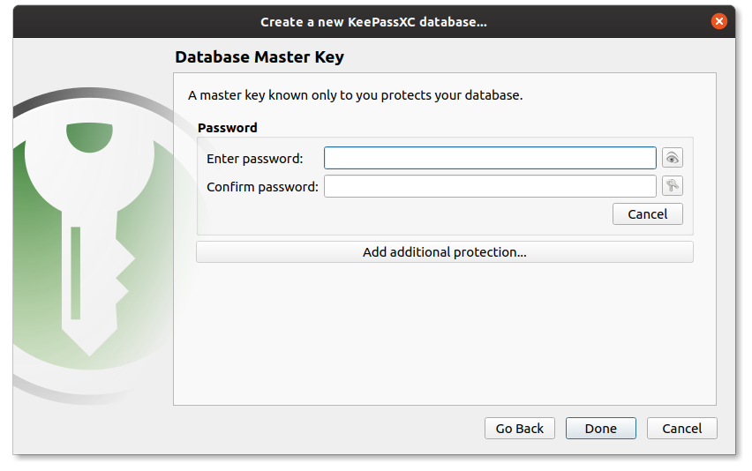Expand Add additional protection options
Screen dimensions: 752x471
(444, 252)
